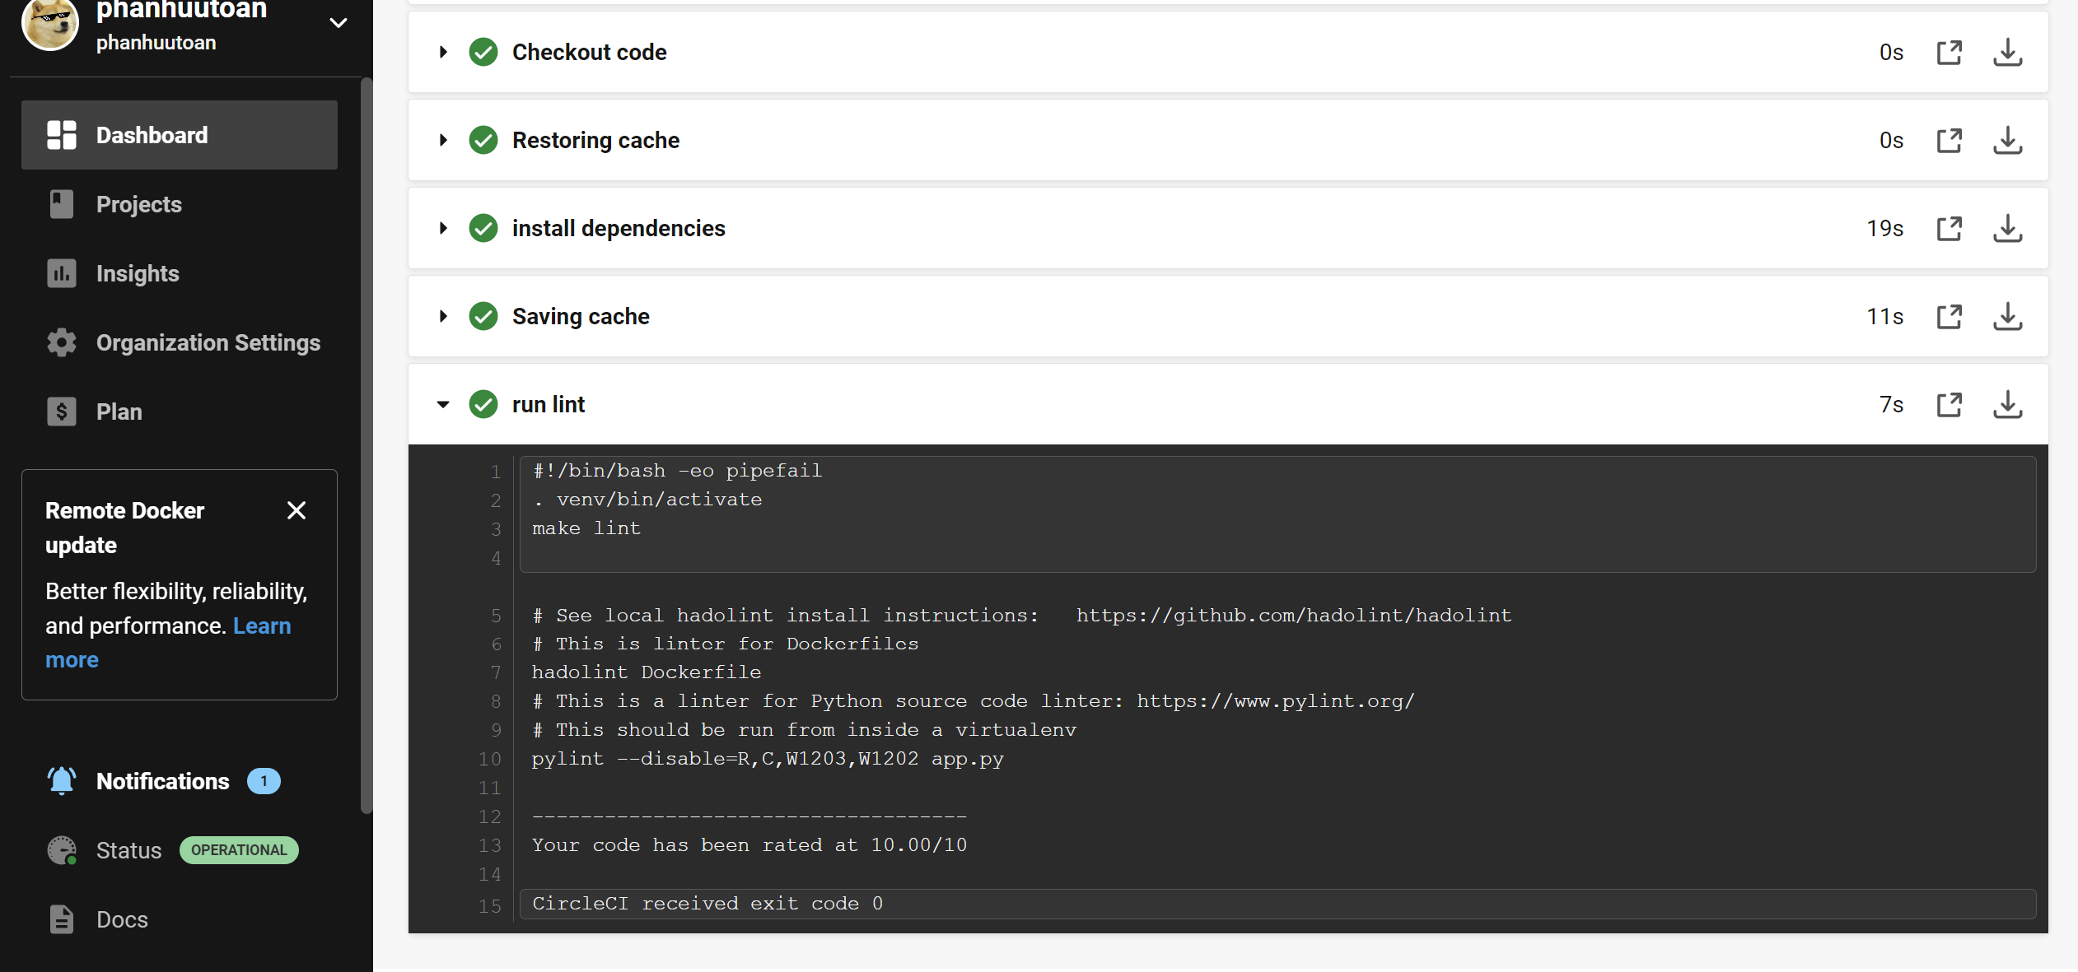This screenshot has height=972, width=2078.
Task: Click the OPERATIONAL status badge
Action: tap(239, 850)
